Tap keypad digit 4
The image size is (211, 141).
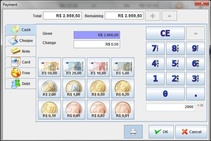[155, 63]
